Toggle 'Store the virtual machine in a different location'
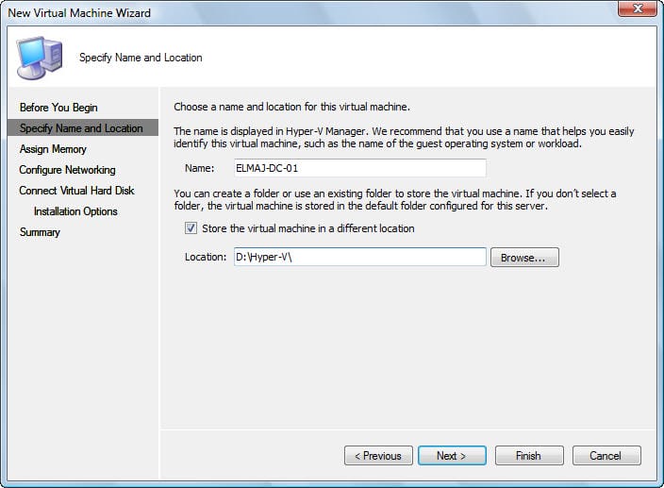 tap(191, 228)
